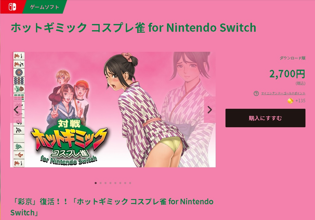This screenshot has width=315, height=220.
Task: Click the gold point coin icon
Action: point(290,101)
